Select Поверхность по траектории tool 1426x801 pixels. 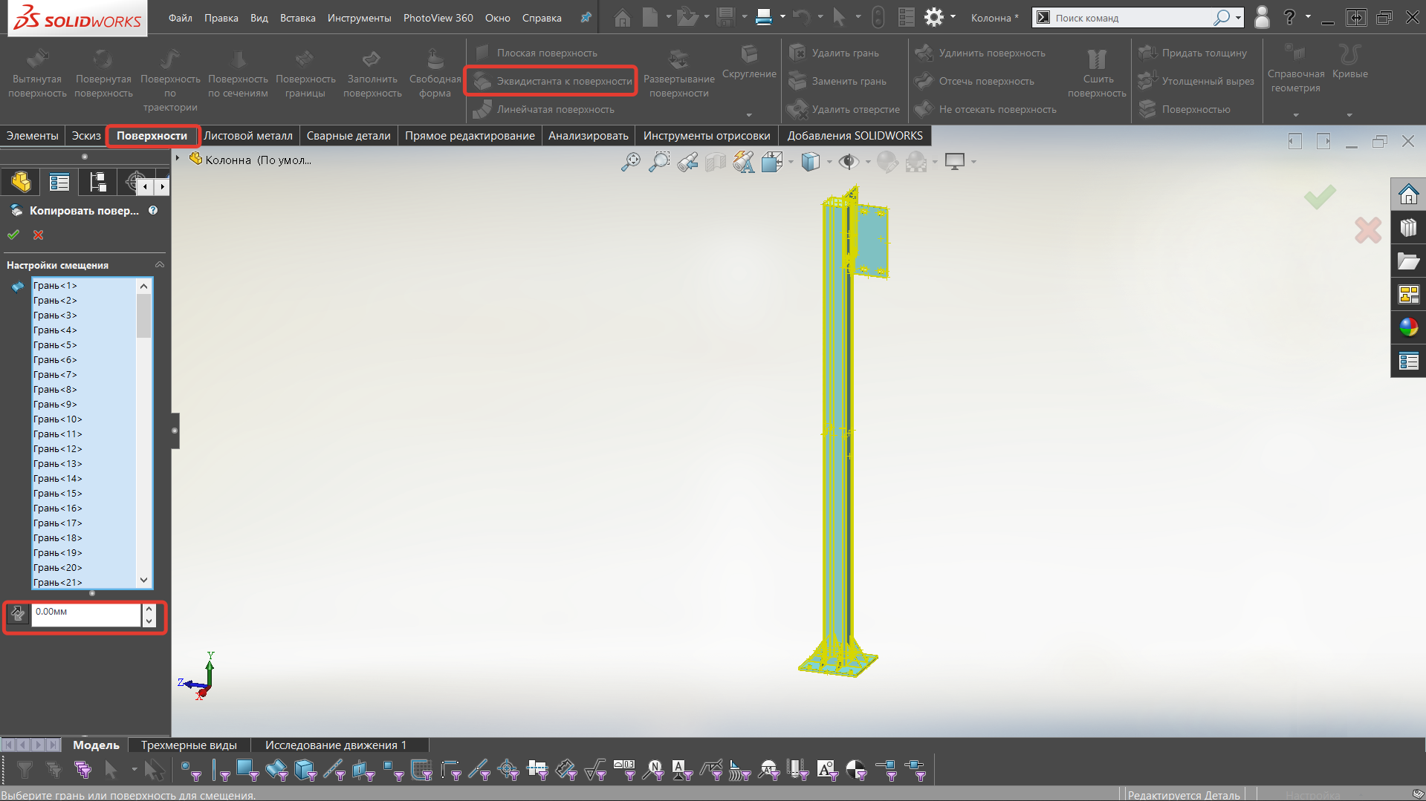pyautogui.click(x=170, y=79)
